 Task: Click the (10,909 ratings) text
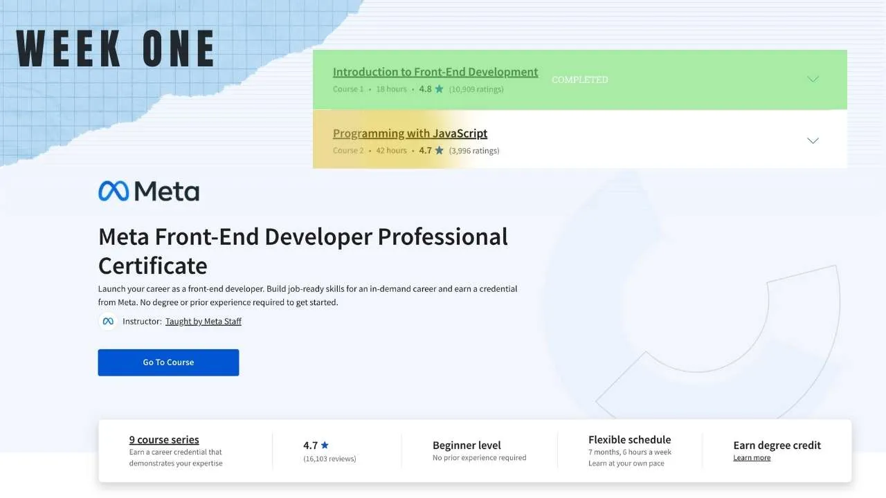pyautogui.click(x=476, y=89)
